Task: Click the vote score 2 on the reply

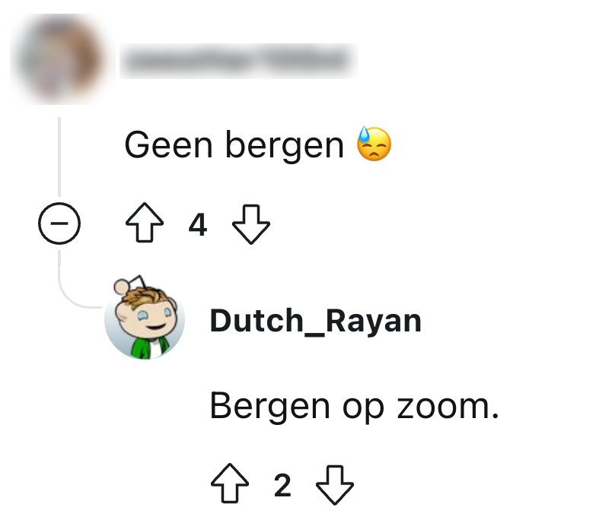Action: click(x=282, y=485)
